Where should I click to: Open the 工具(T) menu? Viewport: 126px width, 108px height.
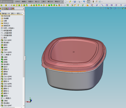[43, 1]
